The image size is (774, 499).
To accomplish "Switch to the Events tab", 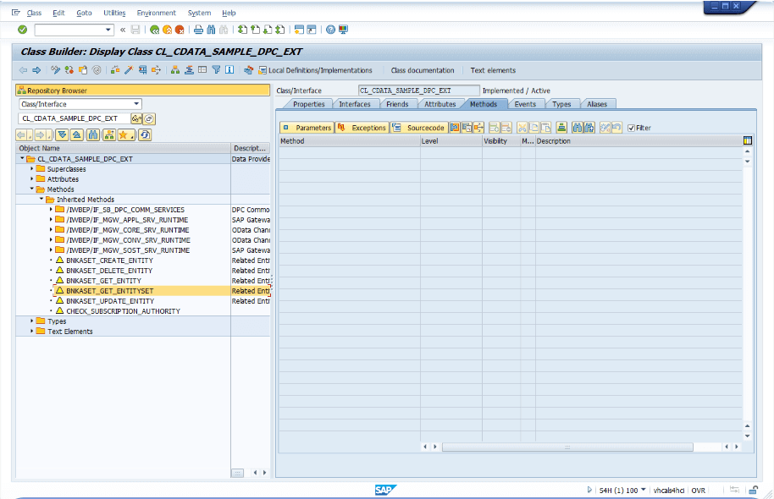I will (525, 104).
